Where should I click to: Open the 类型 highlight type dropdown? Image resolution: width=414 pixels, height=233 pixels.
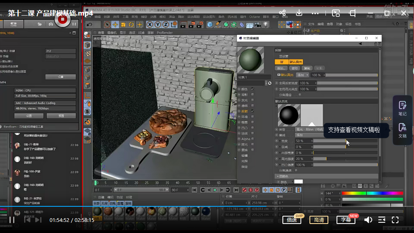coord(310,130)
